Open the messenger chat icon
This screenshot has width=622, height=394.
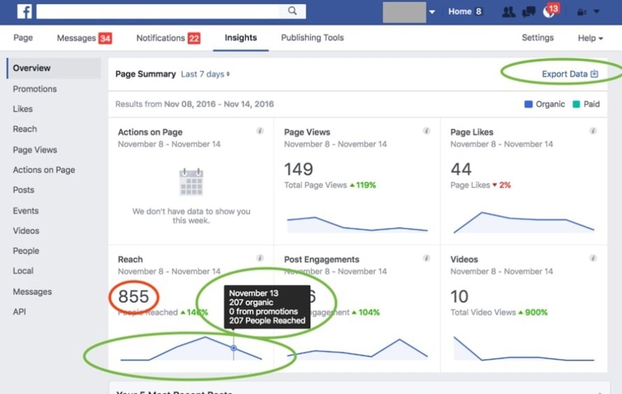click(x=529, y=12)
